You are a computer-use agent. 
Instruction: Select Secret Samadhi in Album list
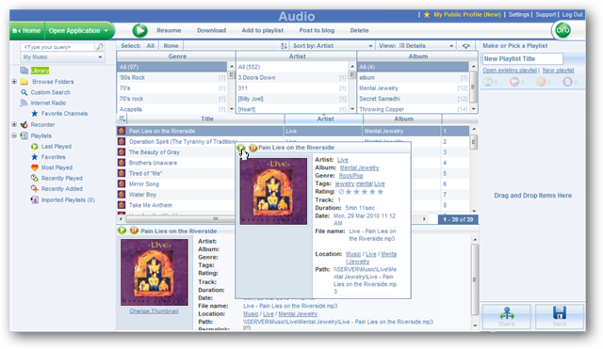pyautogui.click(x=414, y=99)
